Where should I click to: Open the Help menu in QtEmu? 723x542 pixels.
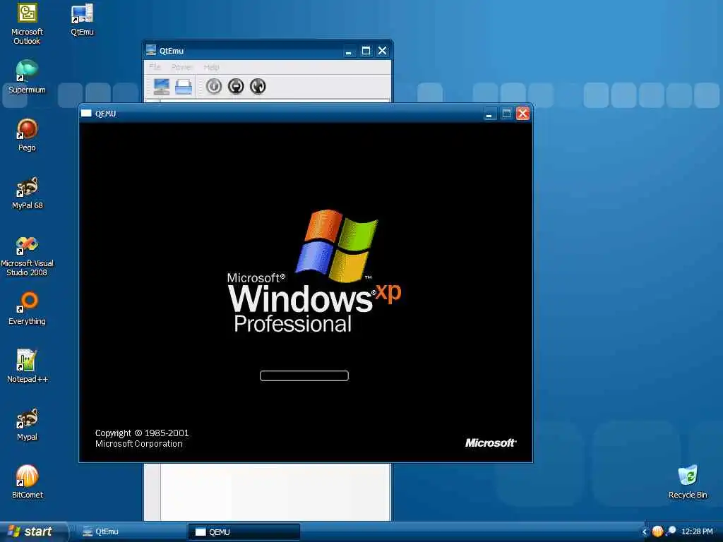[x=211, y=67]
